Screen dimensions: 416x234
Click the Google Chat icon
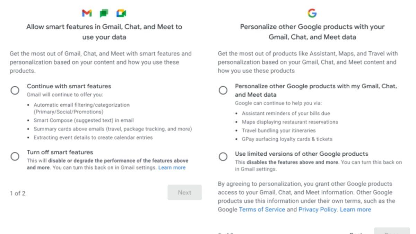click(103, 13)
